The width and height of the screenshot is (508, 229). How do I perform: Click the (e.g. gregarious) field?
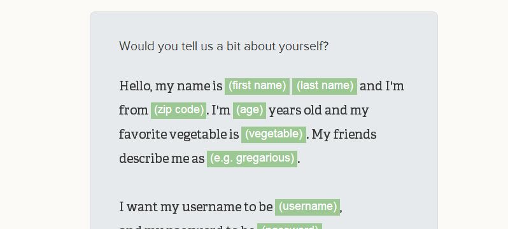click(252, 159)
